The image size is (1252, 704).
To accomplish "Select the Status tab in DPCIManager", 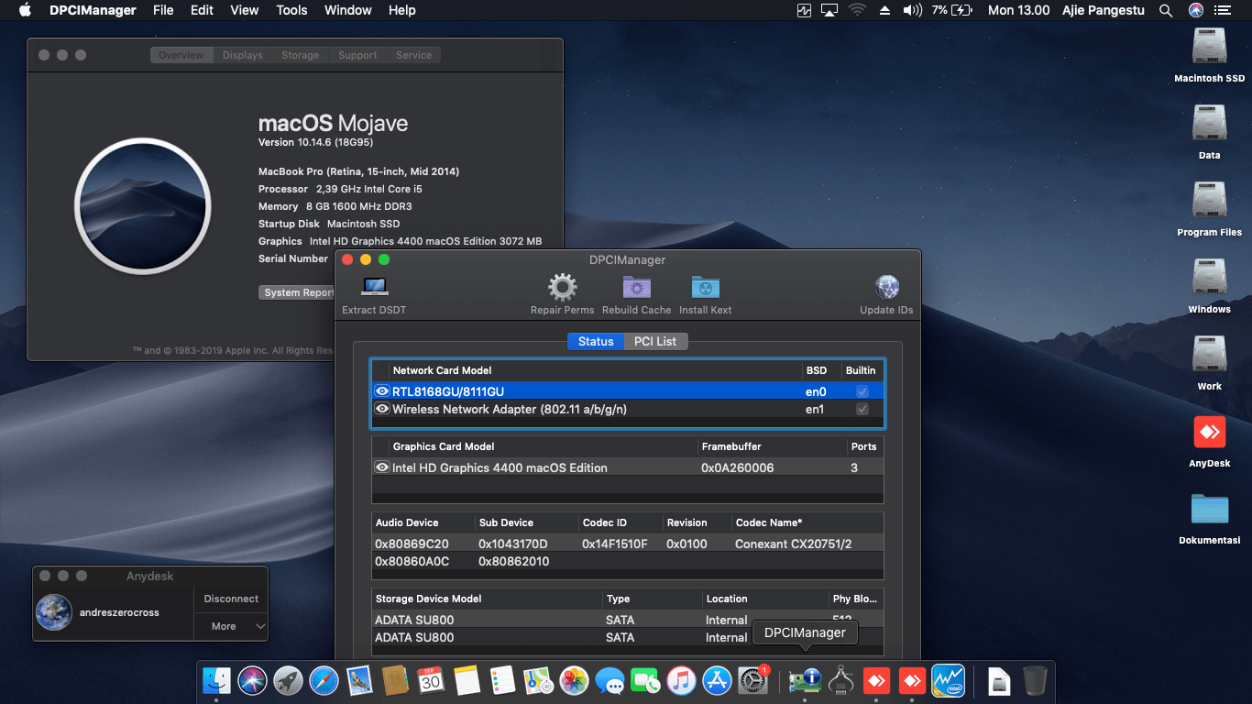I will point(596,341).
